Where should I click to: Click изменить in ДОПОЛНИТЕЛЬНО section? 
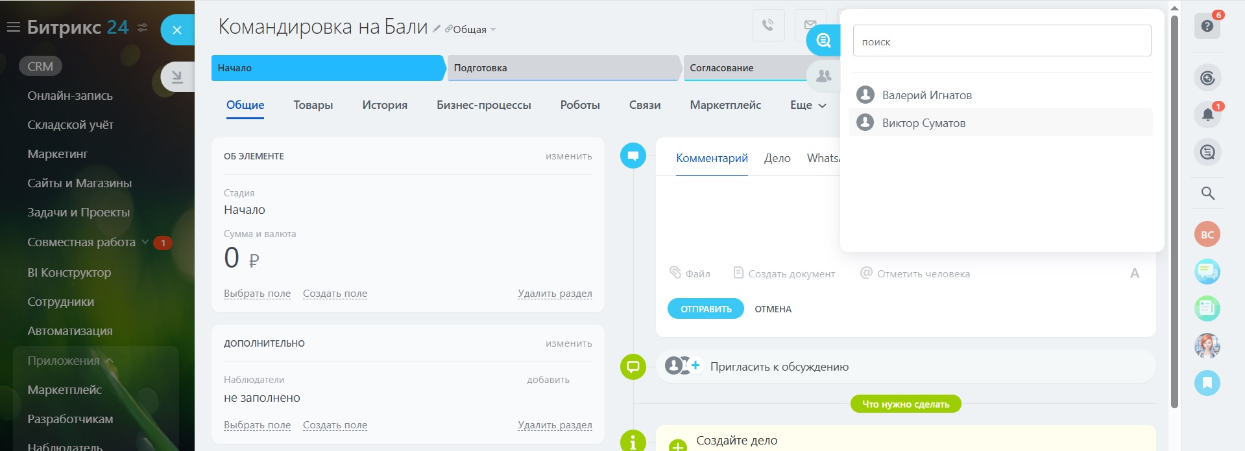click(x=569, y=343)
